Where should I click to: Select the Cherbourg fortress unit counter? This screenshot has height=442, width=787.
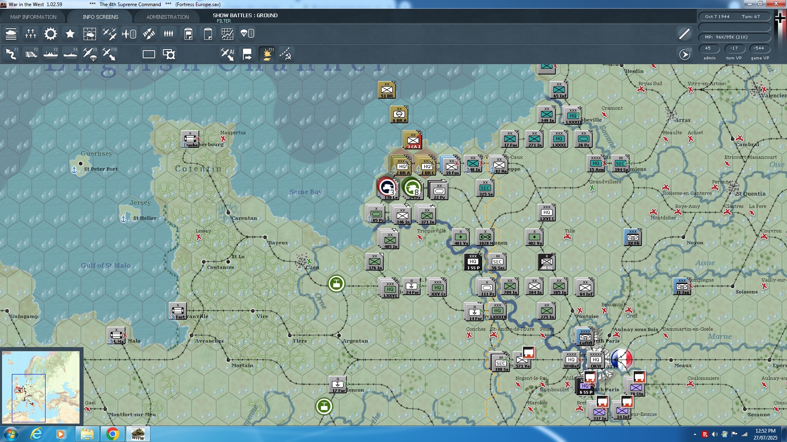click(190, 139)
